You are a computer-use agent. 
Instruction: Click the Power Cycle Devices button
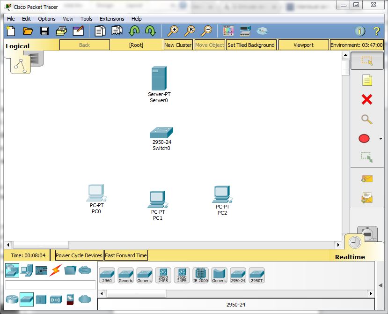pos(78,255)
